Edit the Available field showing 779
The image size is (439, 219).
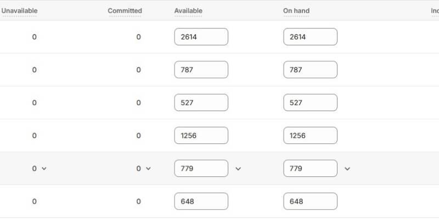click(201, 168)
